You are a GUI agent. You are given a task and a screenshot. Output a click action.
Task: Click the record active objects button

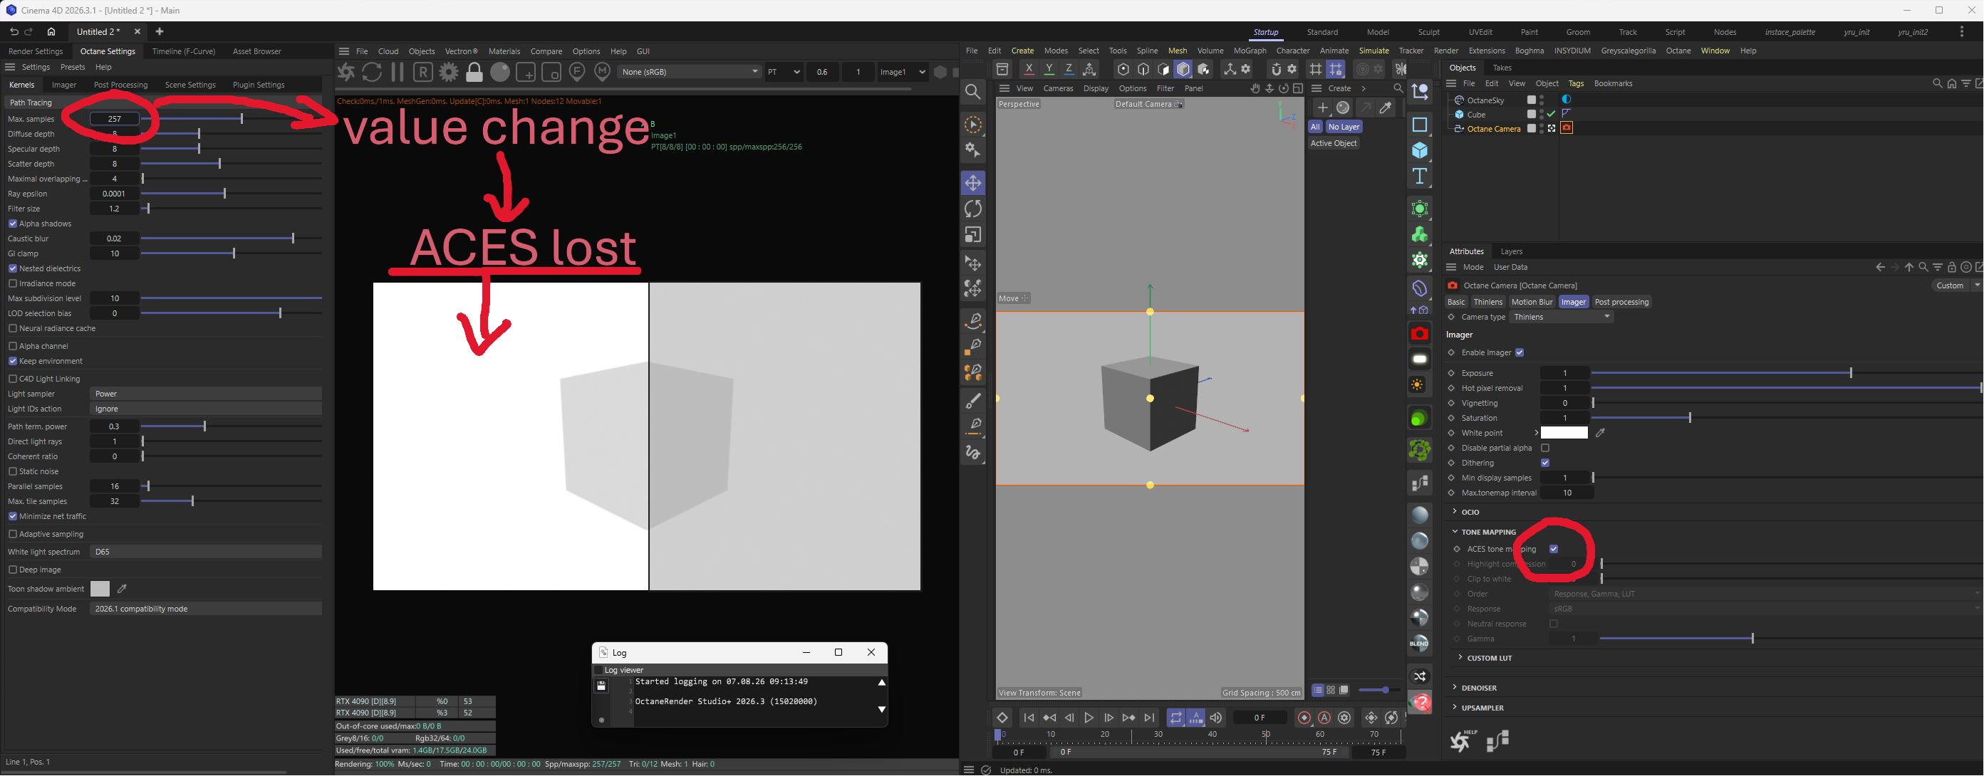(x=1304, y=718)
